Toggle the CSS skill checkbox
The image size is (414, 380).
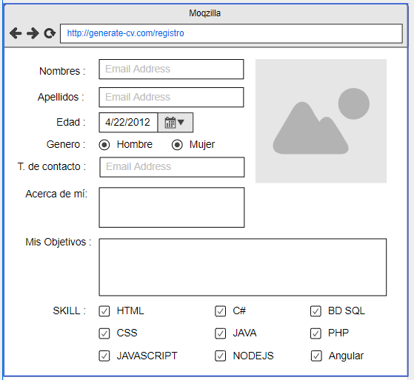coord(104,333)
